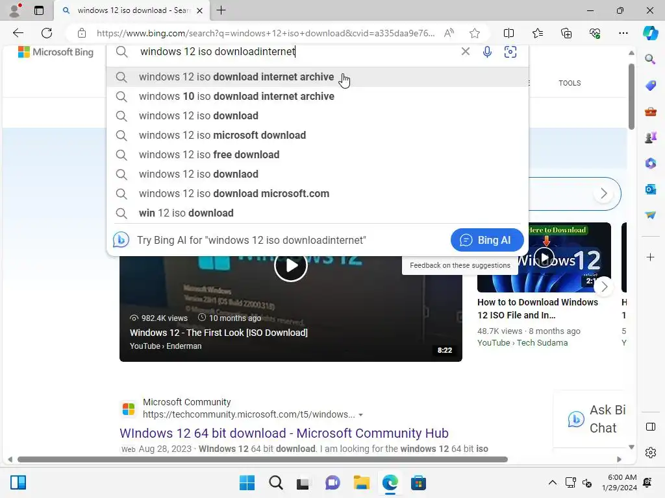Open Copilot sidebar icon
The width and height of the screenshot is (665, 498).
click(650, 33)
